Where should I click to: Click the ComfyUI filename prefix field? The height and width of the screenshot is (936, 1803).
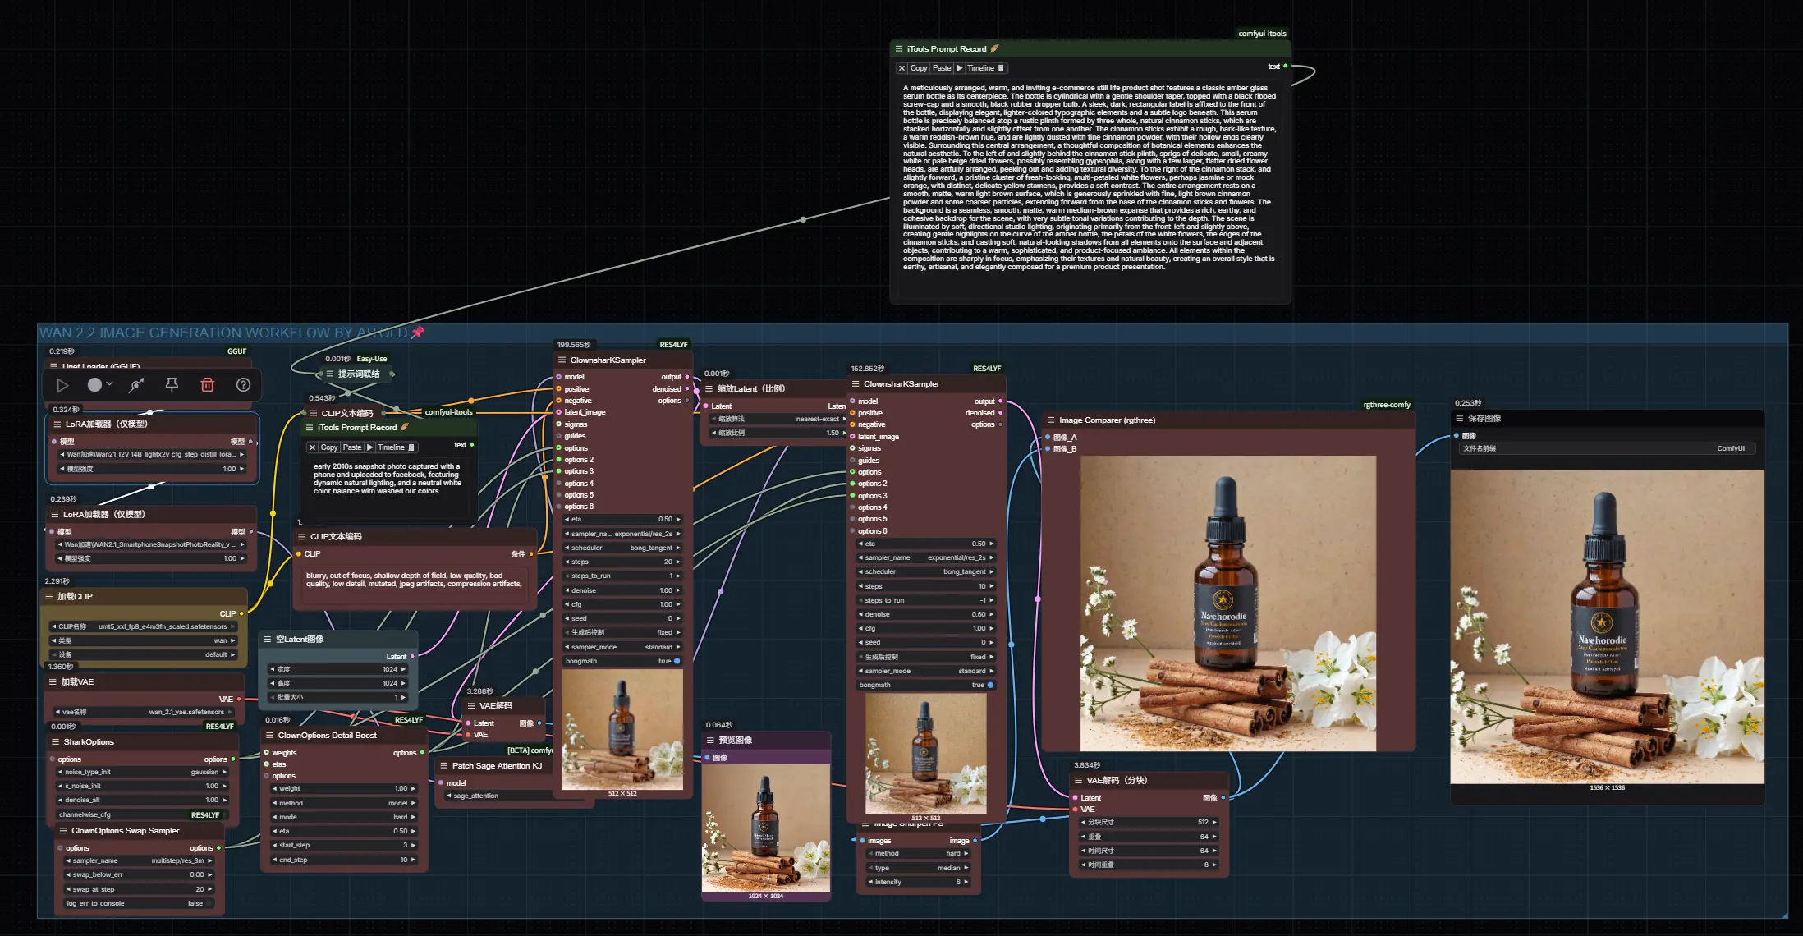pos(1608,448)
